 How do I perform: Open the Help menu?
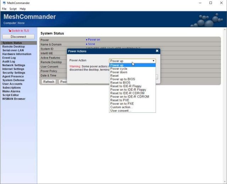(23, 9)
